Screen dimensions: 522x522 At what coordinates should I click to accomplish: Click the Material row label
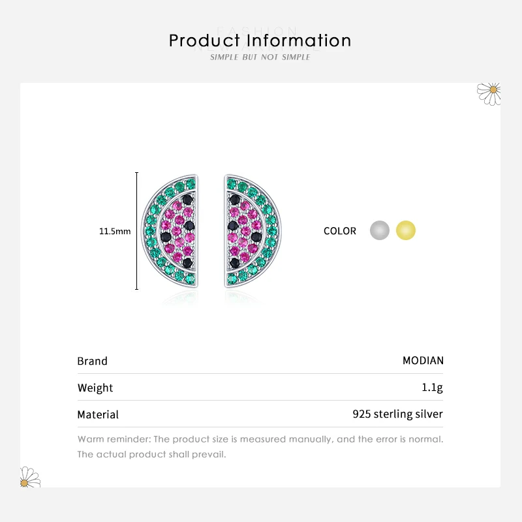98,414
